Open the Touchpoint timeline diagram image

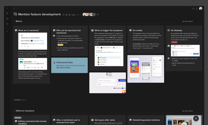point(107,83)
